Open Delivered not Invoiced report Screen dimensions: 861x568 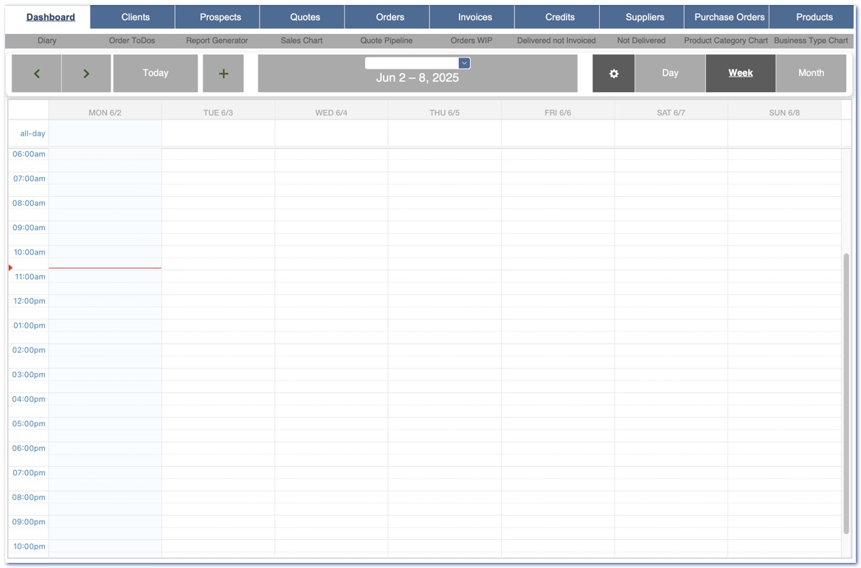click(556, 41)
